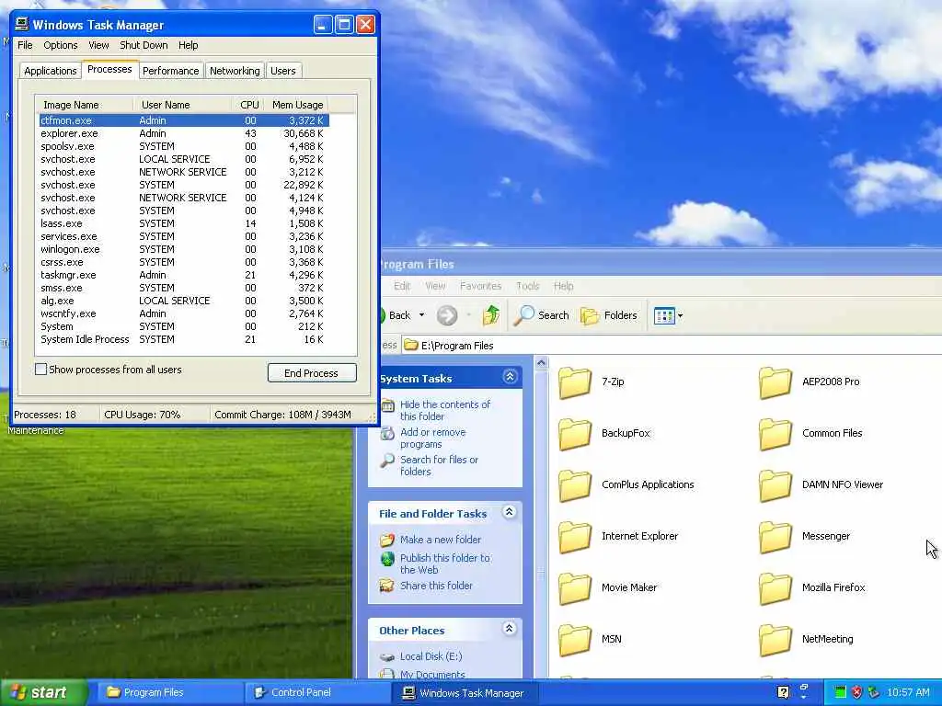Open the Back button history dropdown arrow
This screenshot has height=706, width=942.
tap(421, 315)
